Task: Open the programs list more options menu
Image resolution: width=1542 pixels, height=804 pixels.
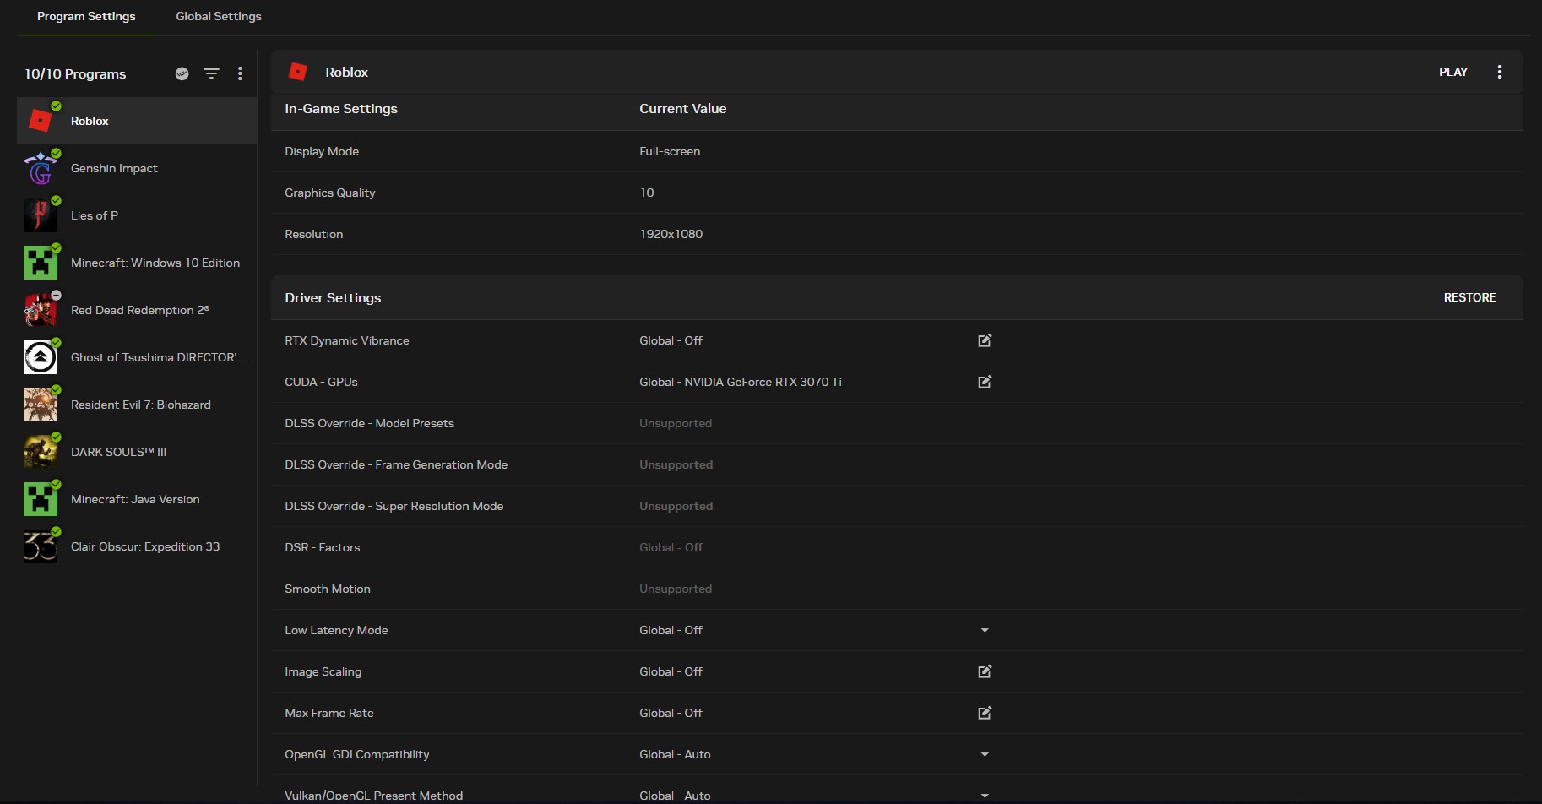Action: [x=240, y=73]
